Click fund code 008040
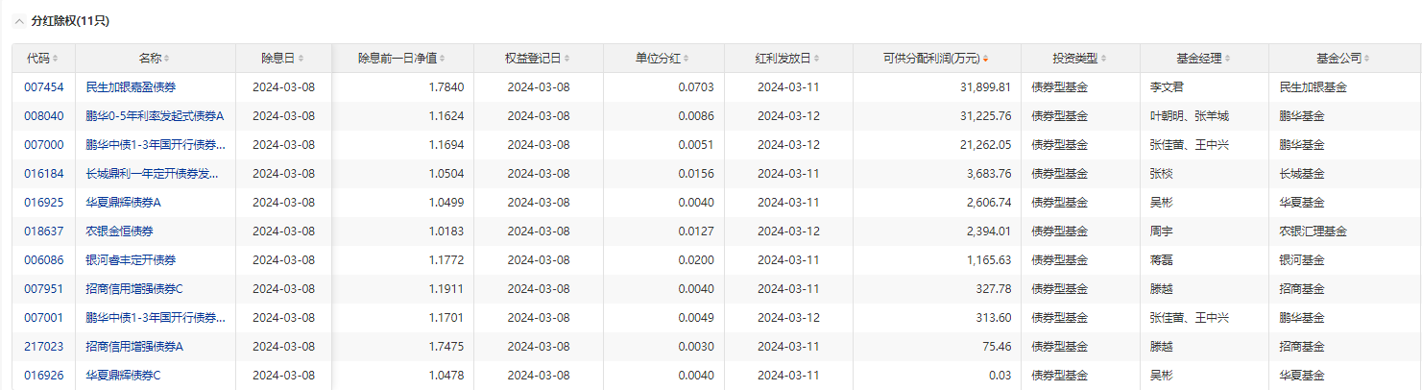Viewport: 1422px width, 390px height. click(x=43, y=116)
